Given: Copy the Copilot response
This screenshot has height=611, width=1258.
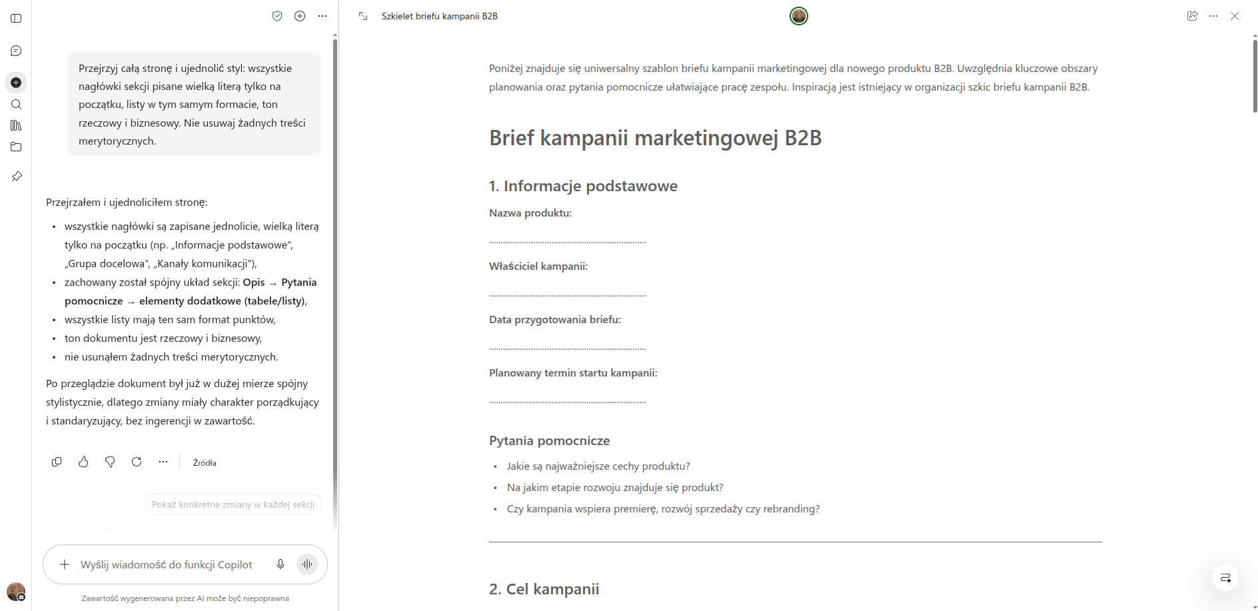Looking at the screenshot, I should pos(57,462).
